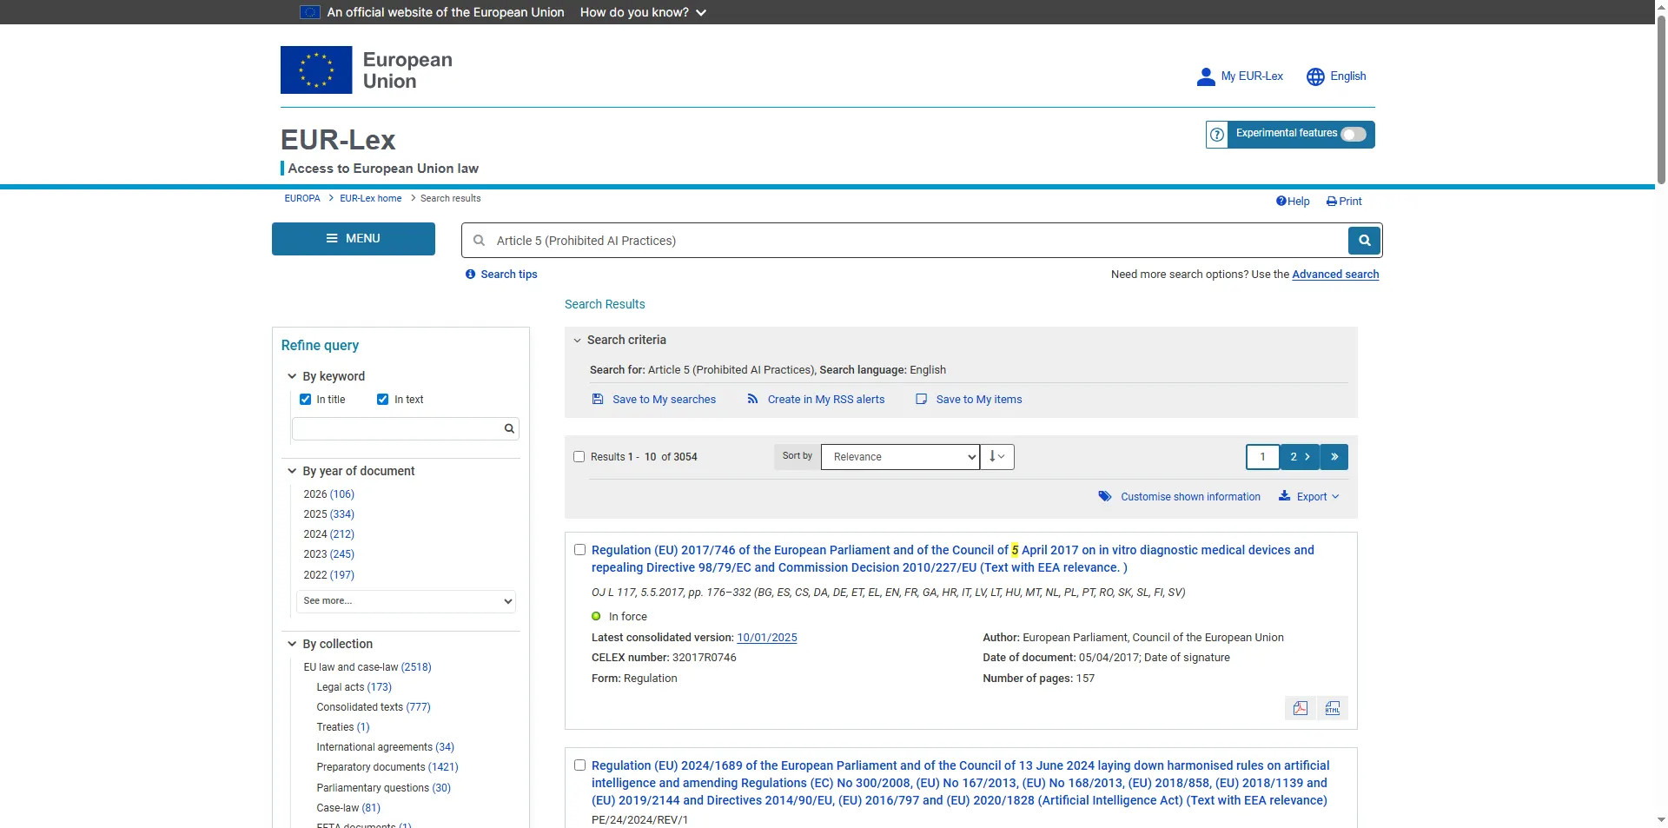The image size is (1668, 828).
Task: Open the Export dropdown menu
Action: coord(1309,497)
